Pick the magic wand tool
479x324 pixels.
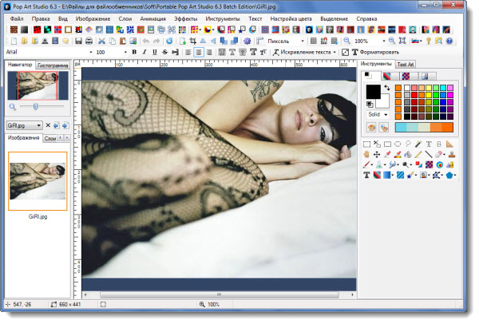click(x=418, y=144)
